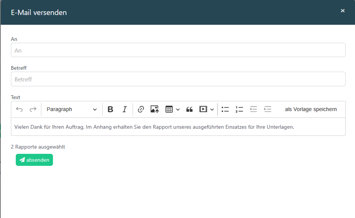The image size is (355, 218).
Task: Click 'als Vorlage speichern' to save template
Action: click(x=311, y=110)
